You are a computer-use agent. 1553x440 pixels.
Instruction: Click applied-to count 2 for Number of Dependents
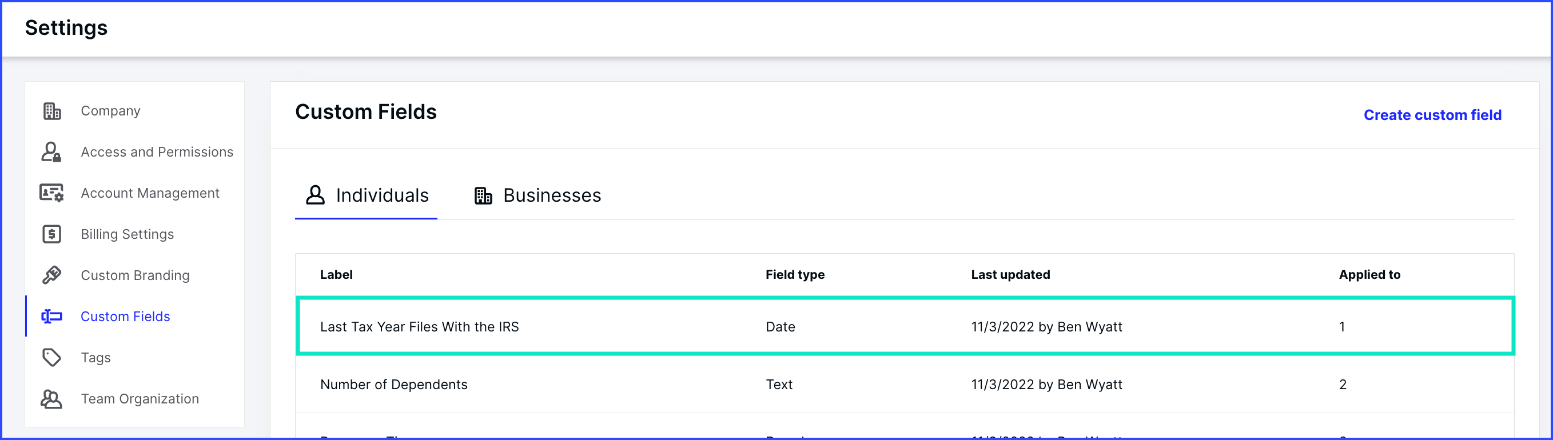pos(1343,385)
